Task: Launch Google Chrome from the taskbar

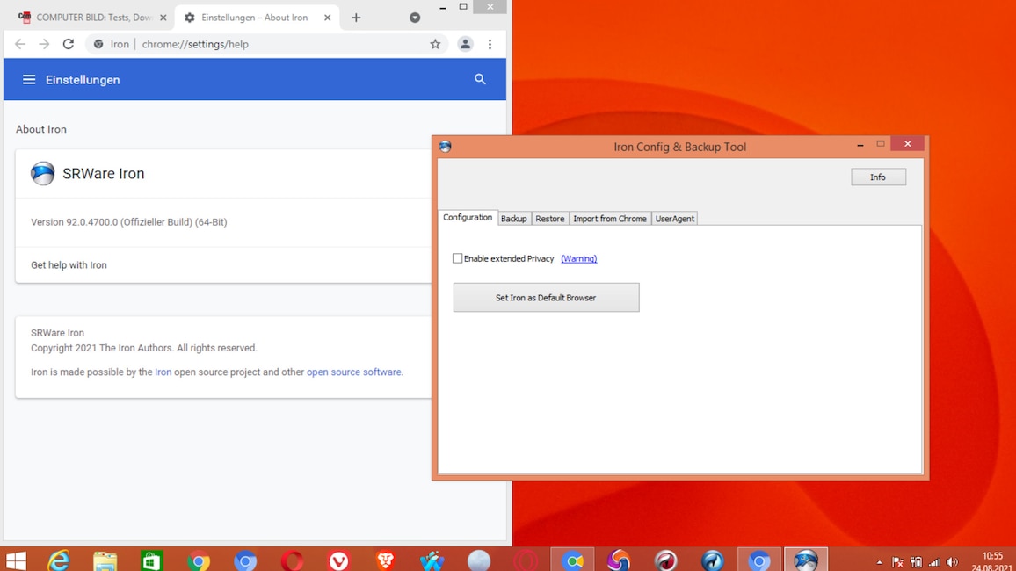Action: pyautogui.click(x=199, y=560)
